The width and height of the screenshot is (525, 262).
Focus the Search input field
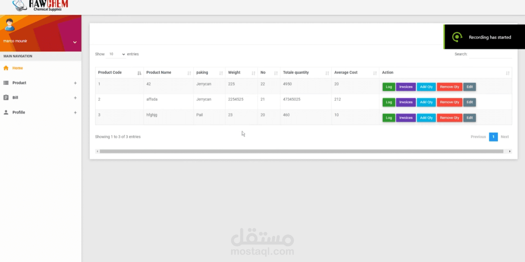click(490, 54)
